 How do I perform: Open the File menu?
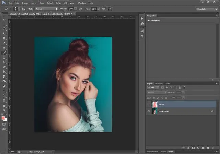pyautogui.click(x=11, y=3)
